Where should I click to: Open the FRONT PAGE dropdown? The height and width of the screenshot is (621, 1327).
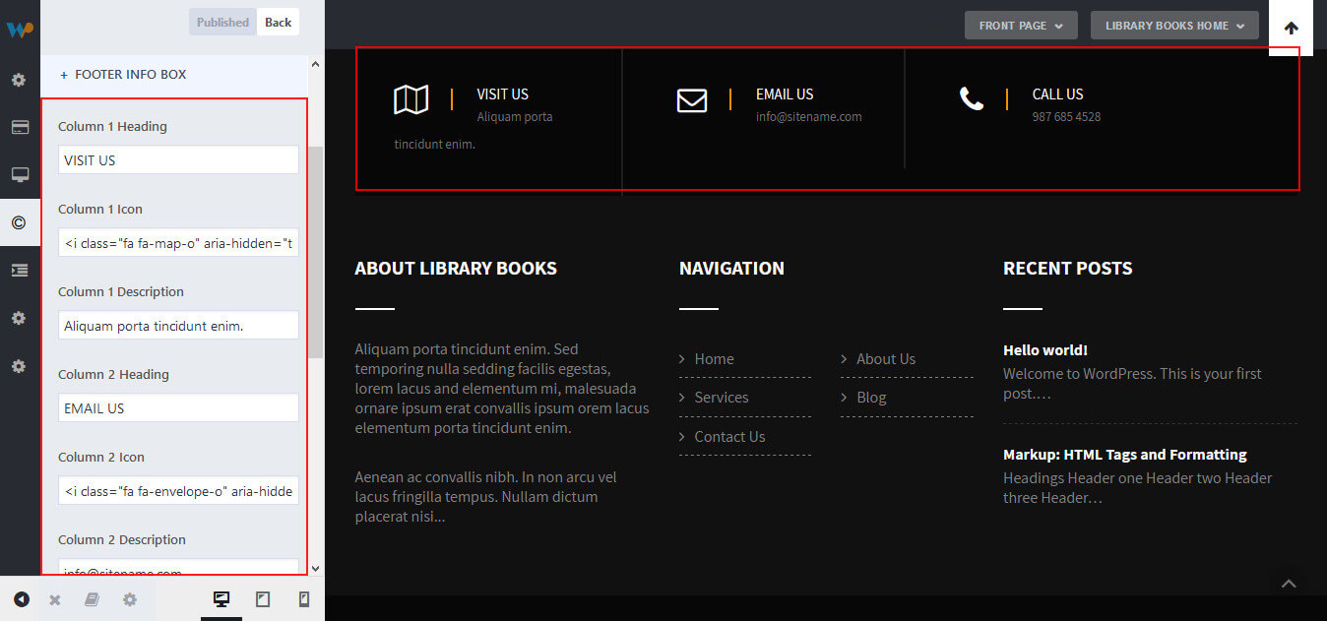pyautogui.click(x=1021, y=26)
